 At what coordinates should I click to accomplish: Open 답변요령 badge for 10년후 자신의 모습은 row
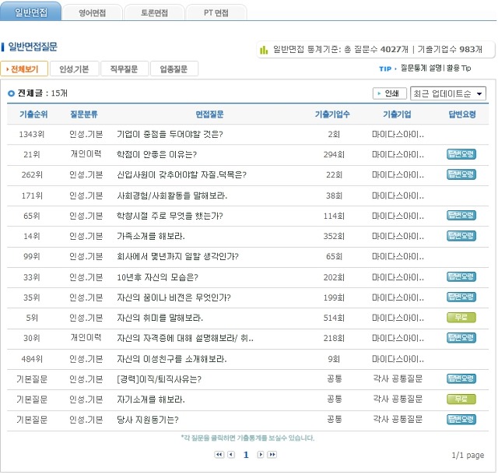tap(461, 276)
